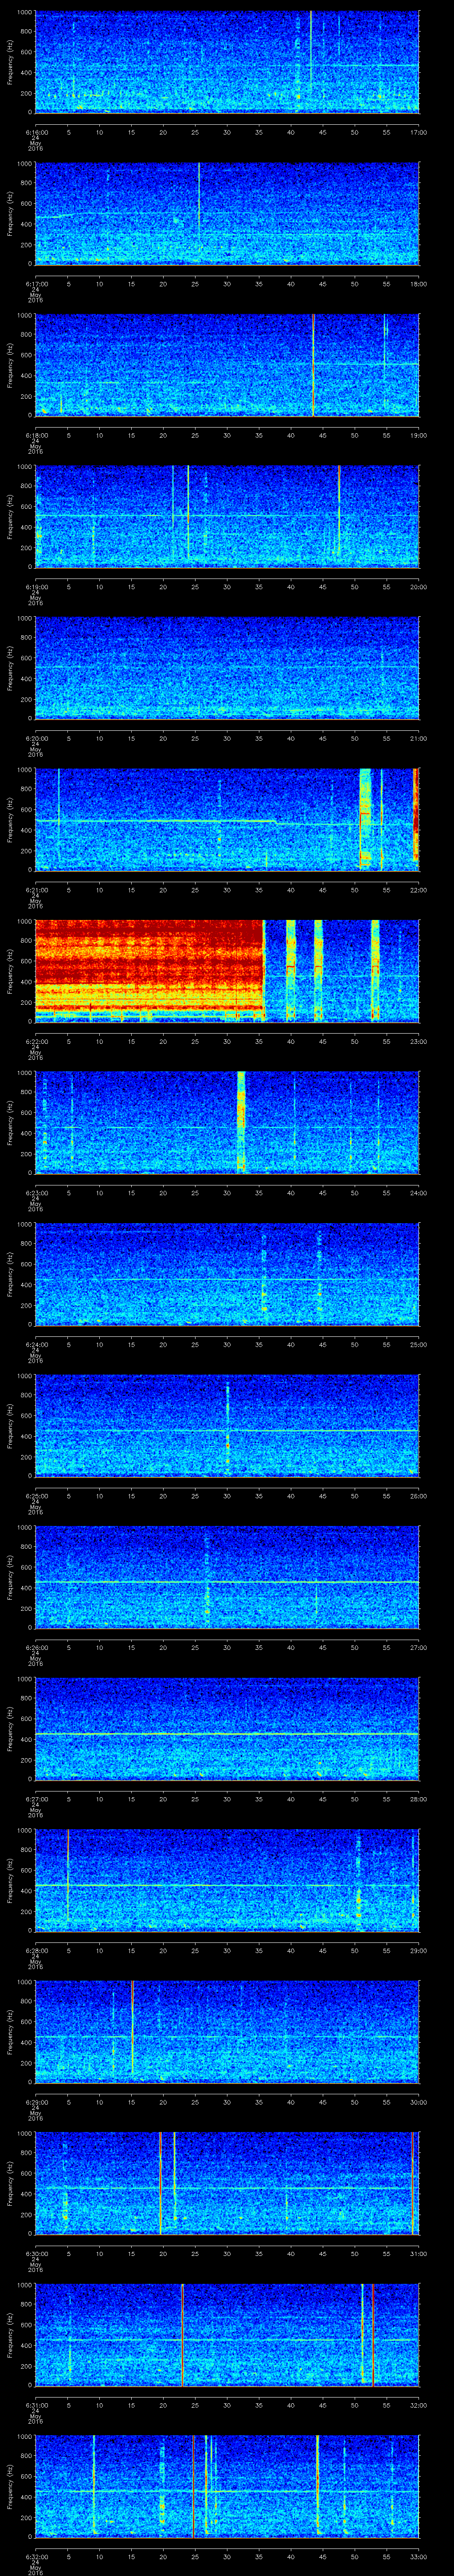Click the '6:29:00' start time label

(x=36, y=2102)
